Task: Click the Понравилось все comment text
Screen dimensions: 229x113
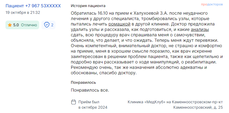Action: coord(90,90)
